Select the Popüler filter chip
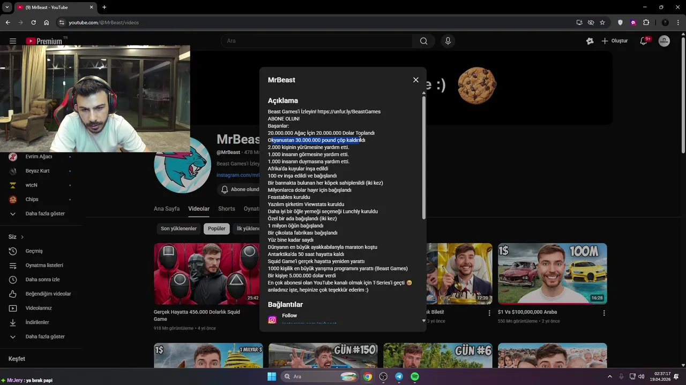The height and width of the screenshot is (385, 686). [x=217, y=228]
